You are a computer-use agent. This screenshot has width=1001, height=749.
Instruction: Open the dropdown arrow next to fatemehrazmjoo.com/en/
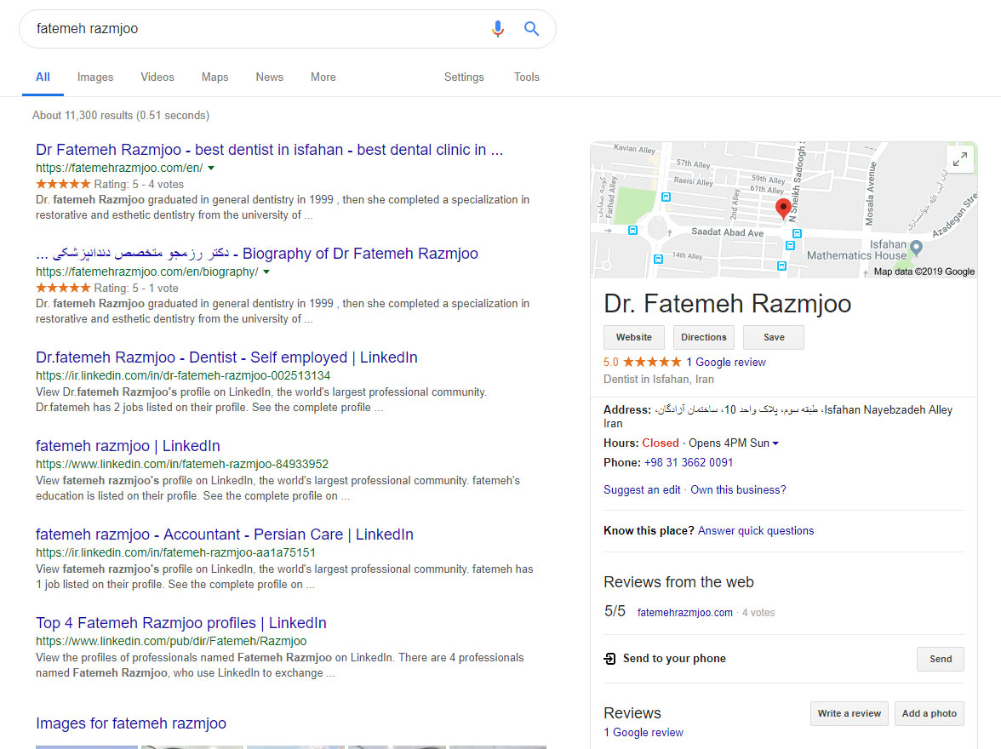click(x=211, y=168)
